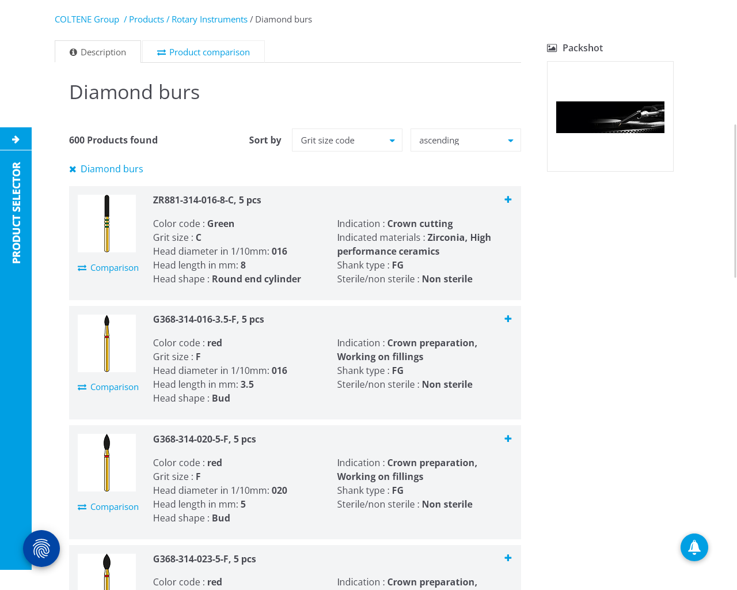This screenshot has width=737, height=590.
Task: Expand details of G368-314-020-5-F product
Action: [x=508, y=438]
